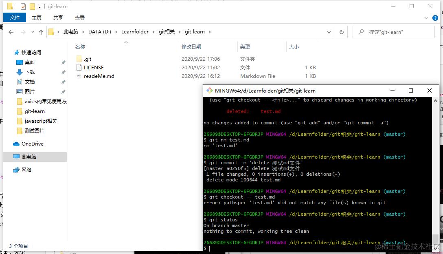Open the quick access toolbar customize dropdown
The height and width of the screenshot is (254, 443).
39,7
